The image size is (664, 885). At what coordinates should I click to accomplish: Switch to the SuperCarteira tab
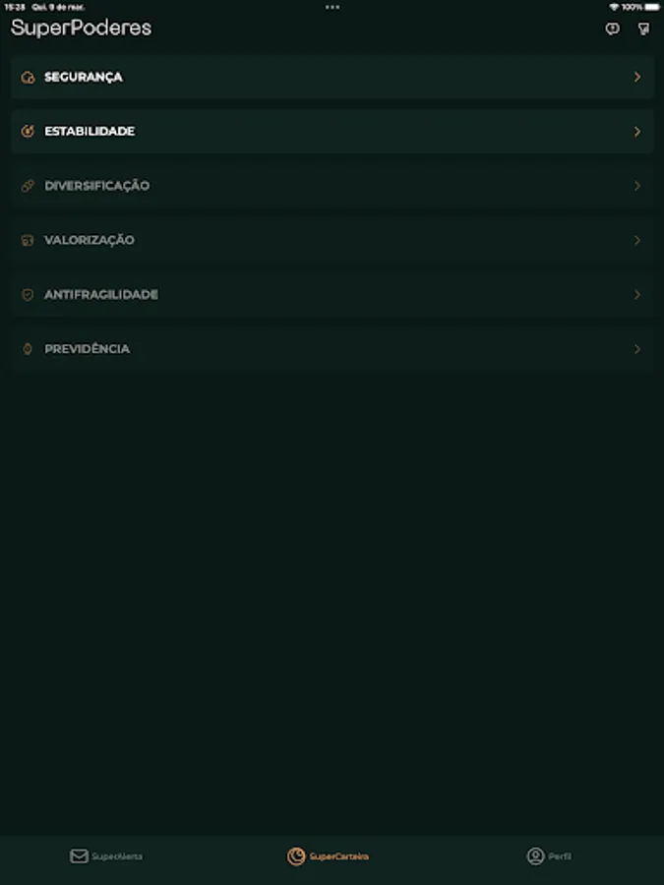(x=328, y=856)
